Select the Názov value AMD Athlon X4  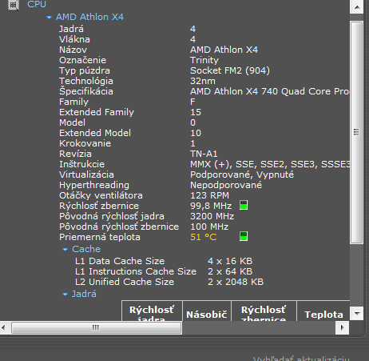click(x=224, y=50)
